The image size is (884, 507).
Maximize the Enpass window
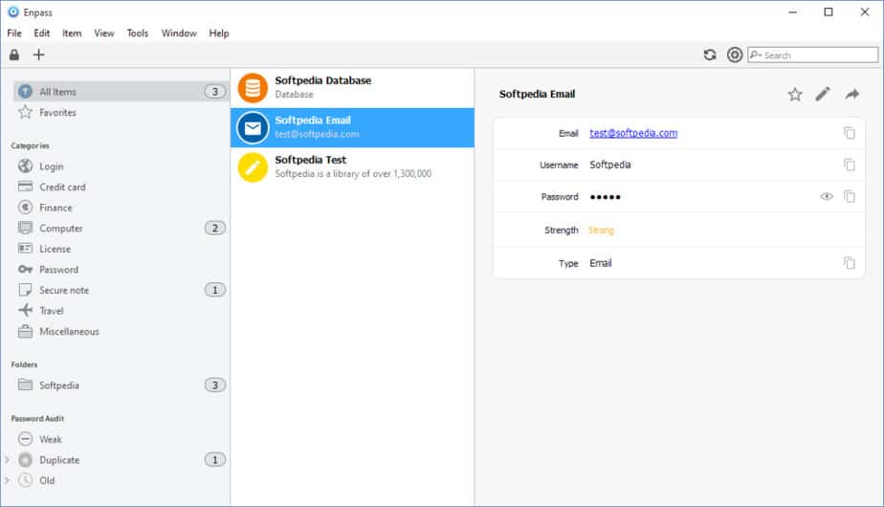pos(829,11)
